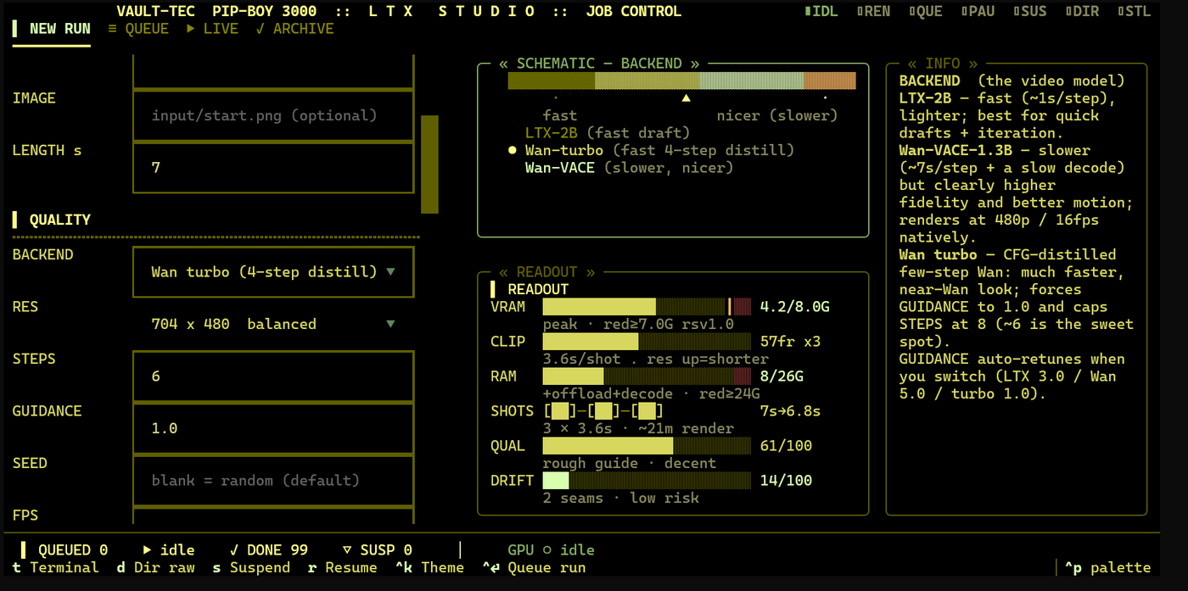This screenshot has width=1188, height=591.
Task: Click the d Dir raw shortcut
Action: coord(155,567)
